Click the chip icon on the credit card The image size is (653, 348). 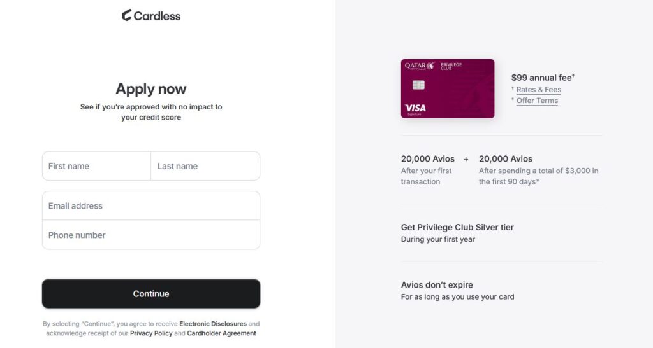418,85
